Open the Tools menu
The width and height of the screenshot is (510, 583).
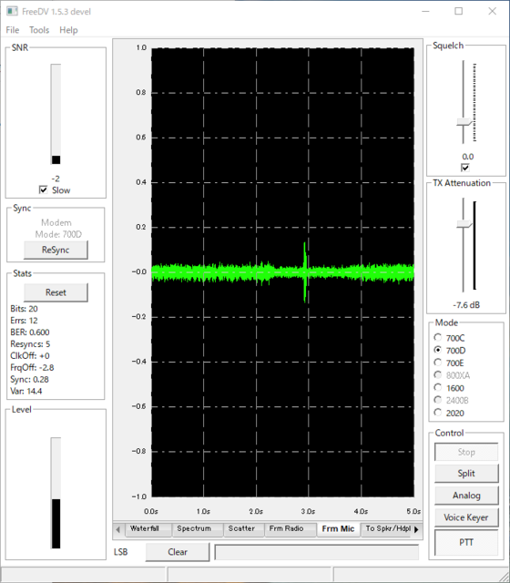click(39, 30)
